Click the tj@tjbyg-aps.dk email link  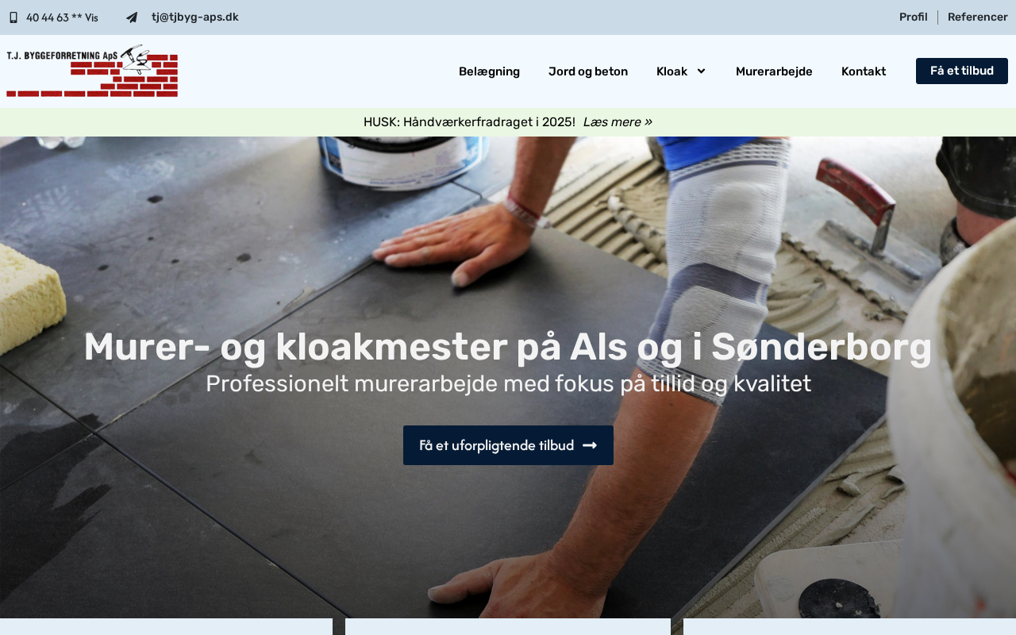[195, 17]
